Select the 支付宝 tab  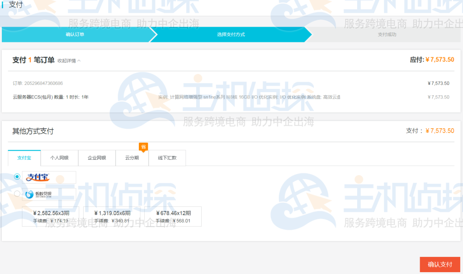click(x=24, y=158)
